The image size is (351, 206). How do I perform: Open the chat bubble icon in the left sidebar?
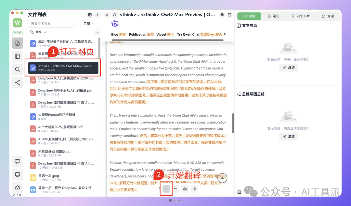(x=18, y=161)
